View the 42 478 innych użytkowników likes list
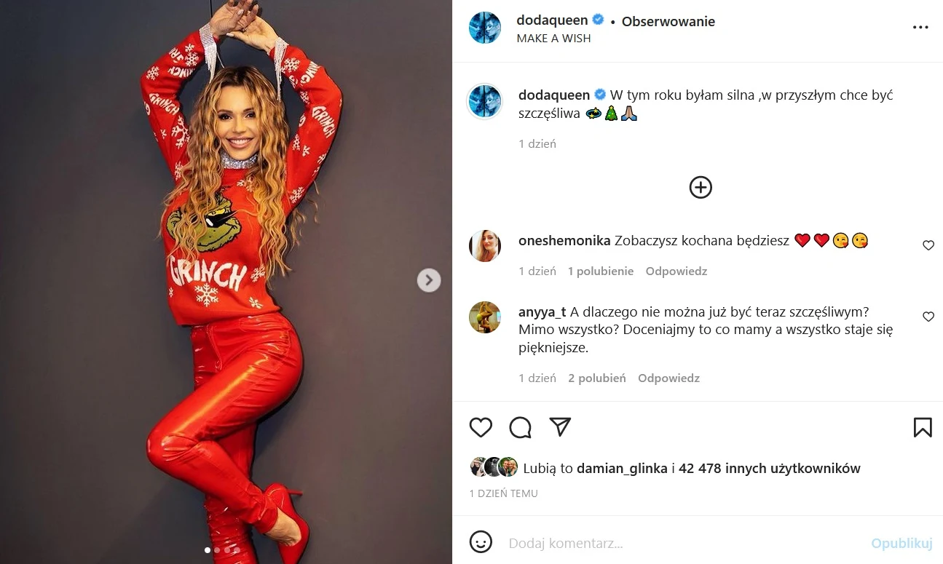 pos(770,469)
